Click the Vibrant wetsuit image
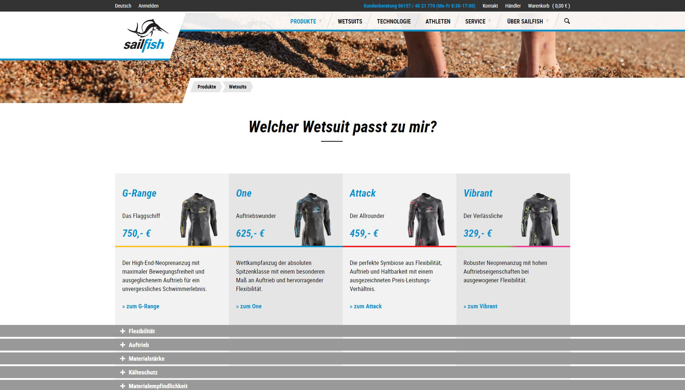This screenshot has height=390, width=685. [x=540, y=219]
